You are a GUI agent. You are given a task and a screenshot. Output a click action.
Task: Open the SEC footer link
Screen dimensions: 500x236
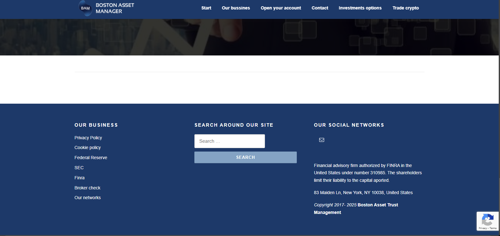(x=79, y=168)
